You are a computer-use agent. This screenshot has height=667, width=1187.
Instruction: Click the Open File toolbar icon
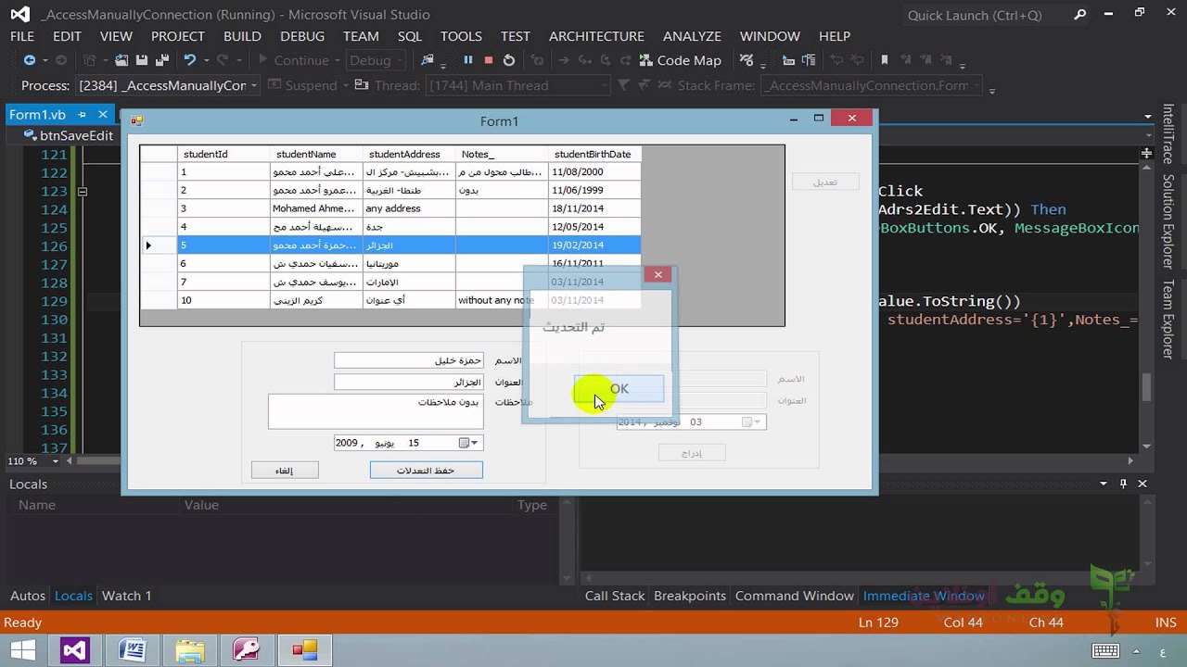(121, 60)
